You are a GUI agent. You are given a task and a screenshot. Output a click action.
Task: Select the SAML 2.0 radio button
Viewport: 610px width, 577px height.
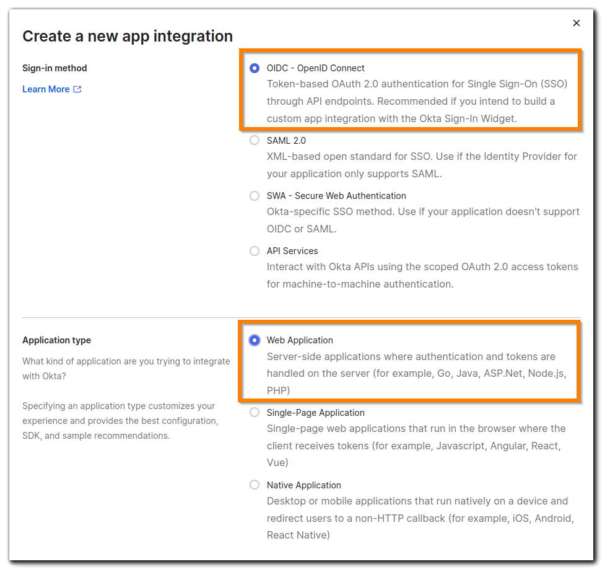point(255,140)
